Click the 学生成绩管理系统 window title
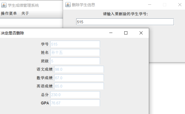 pyautogui.click(x=23, y=5)
